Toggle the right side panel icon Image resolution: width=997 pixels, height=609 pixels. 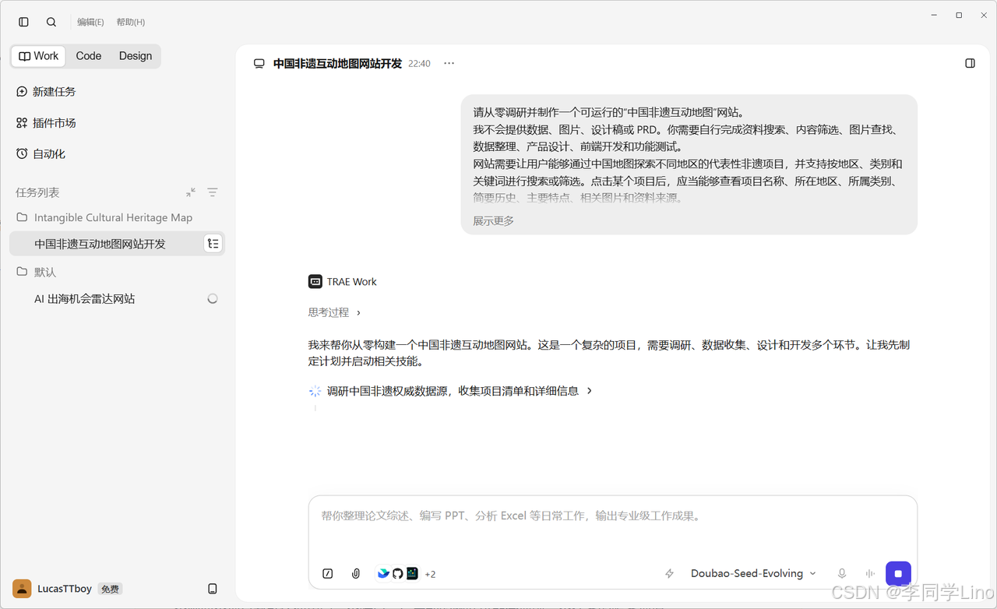970,63
